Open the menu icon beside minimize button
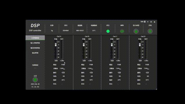The height and width of the screenshot is (104, 185). [x=145, y=22]
